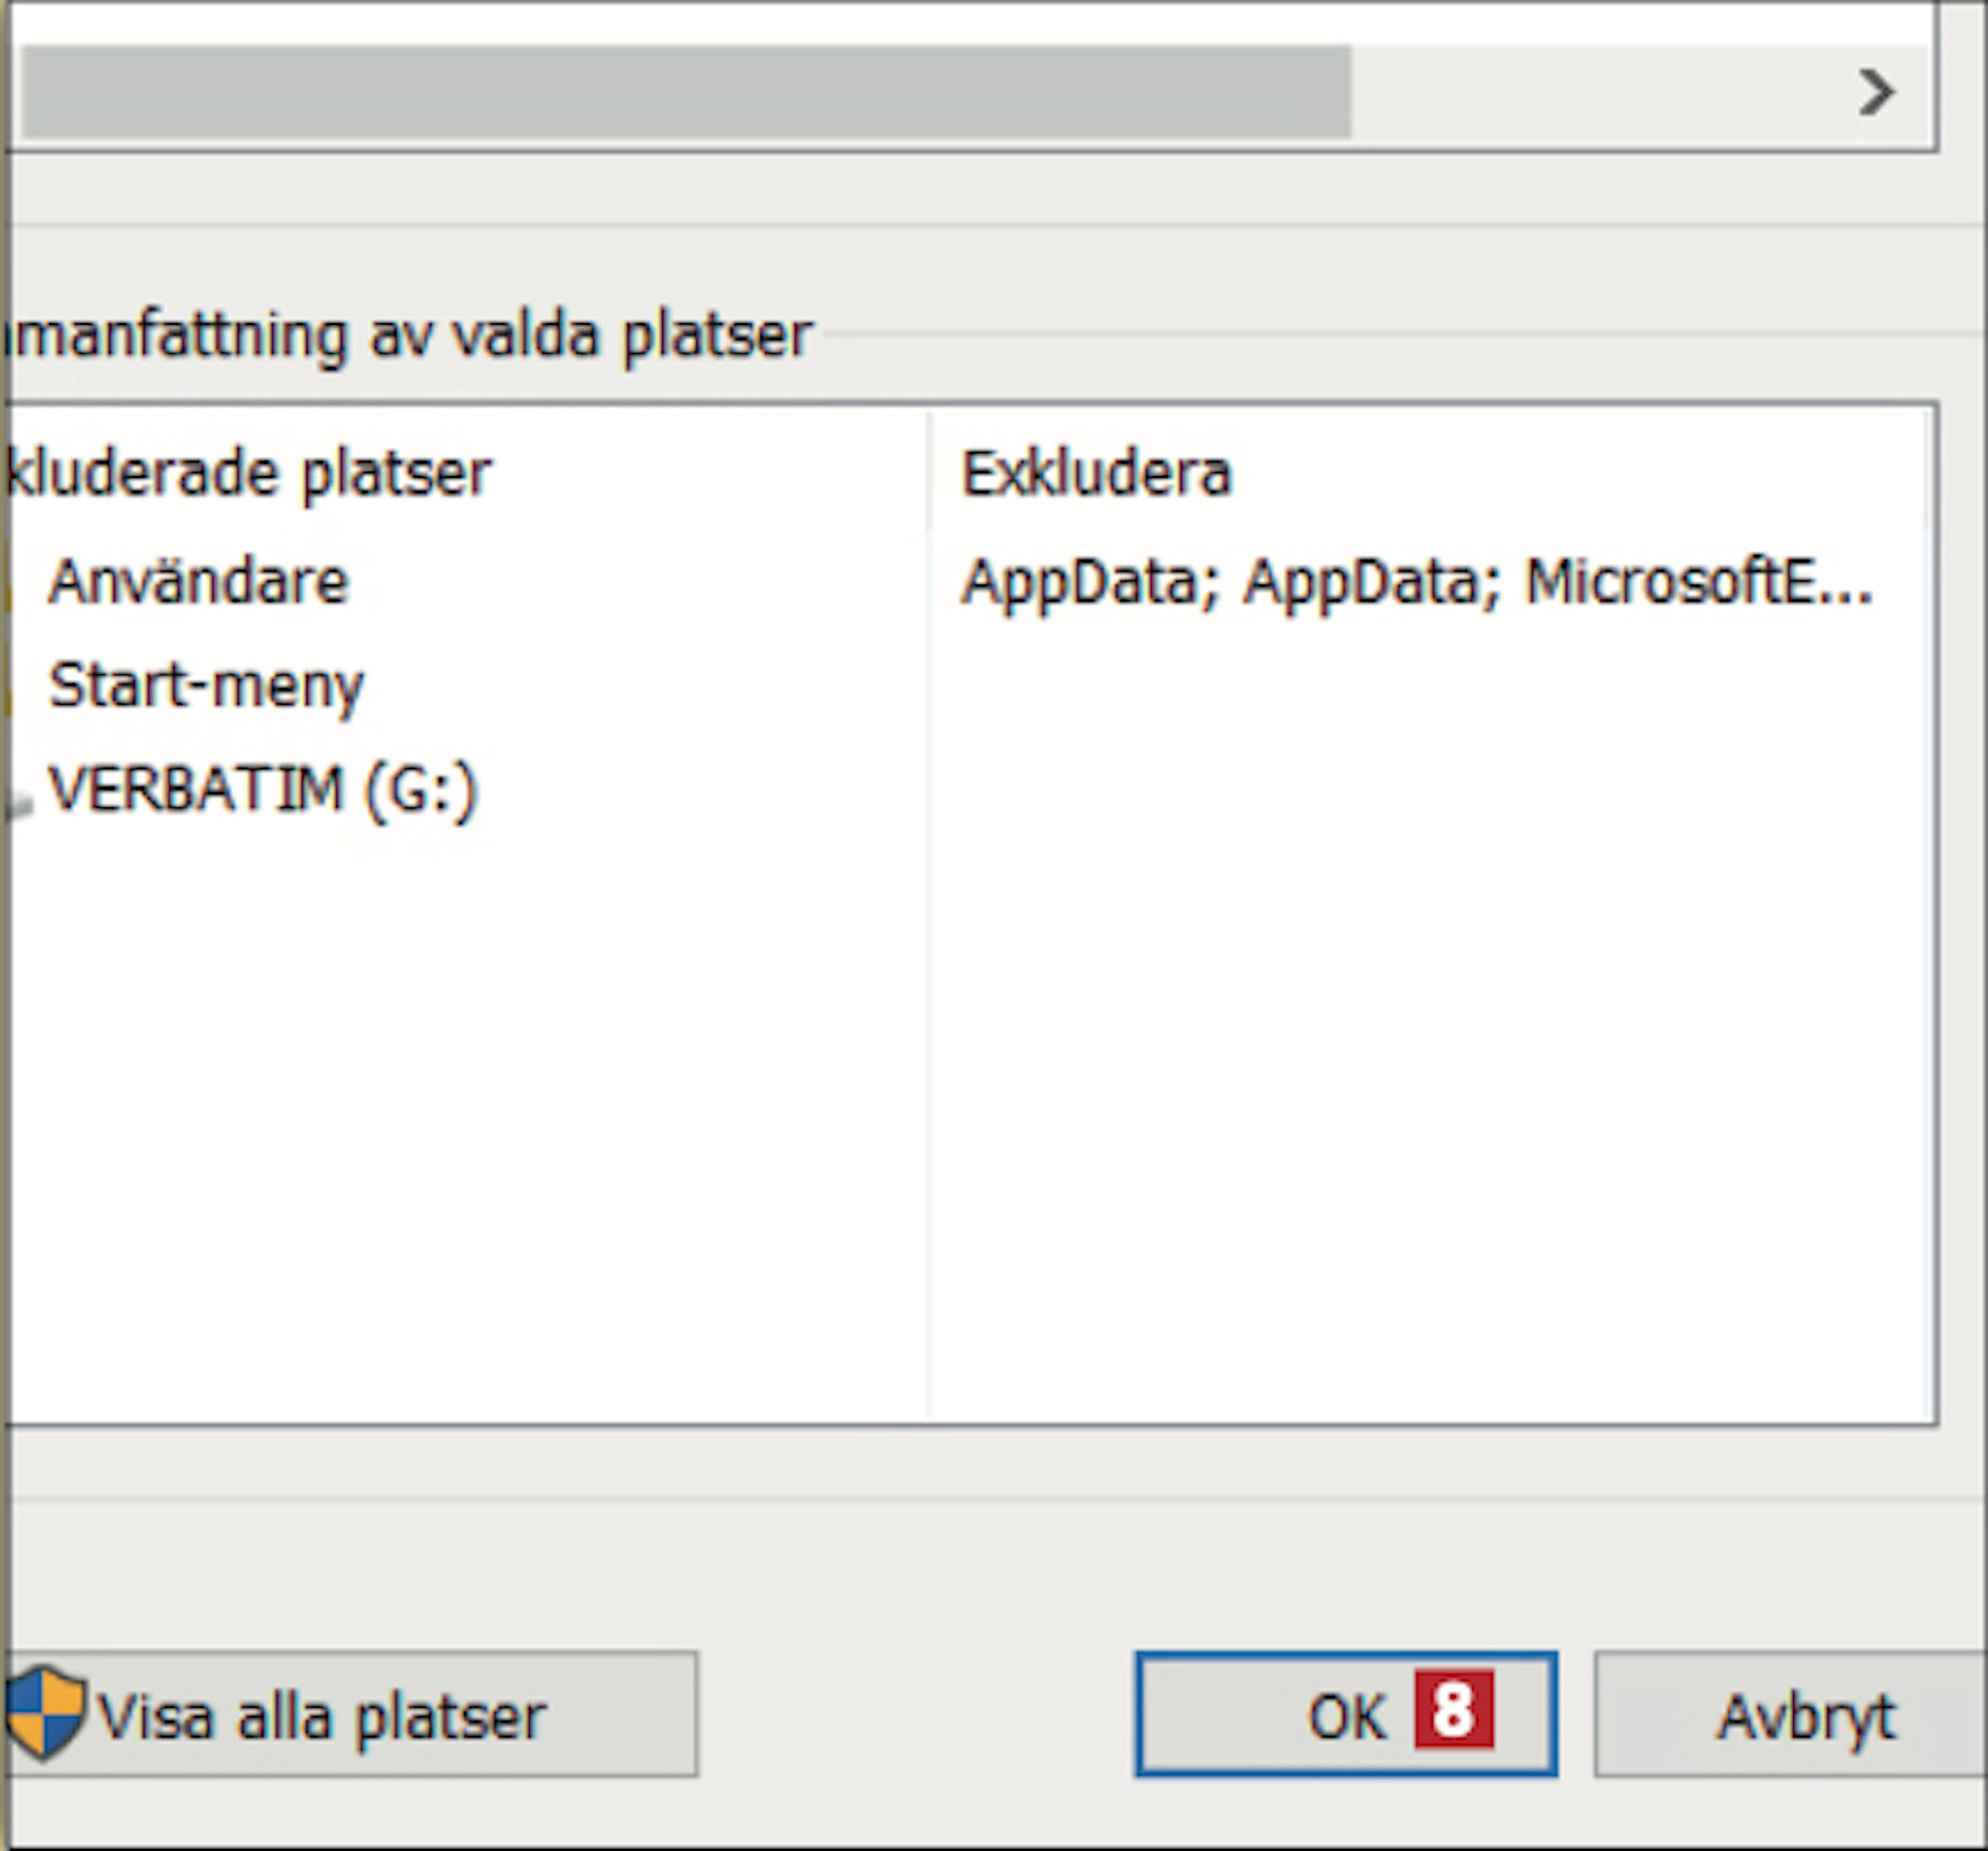
Task: Click the red number 8 badge
Action: [x=1453, y=1710]
